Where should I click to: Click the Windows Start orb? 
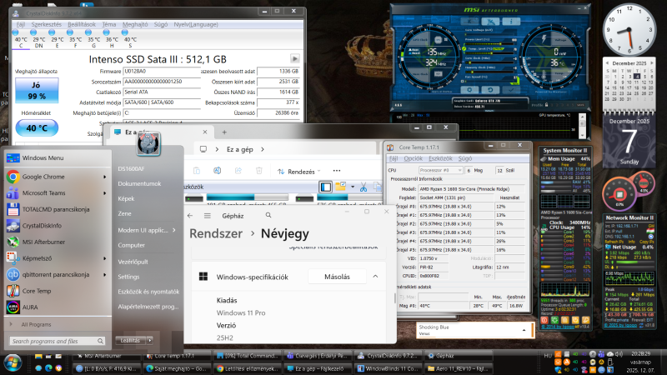click(x=13, y=364)
